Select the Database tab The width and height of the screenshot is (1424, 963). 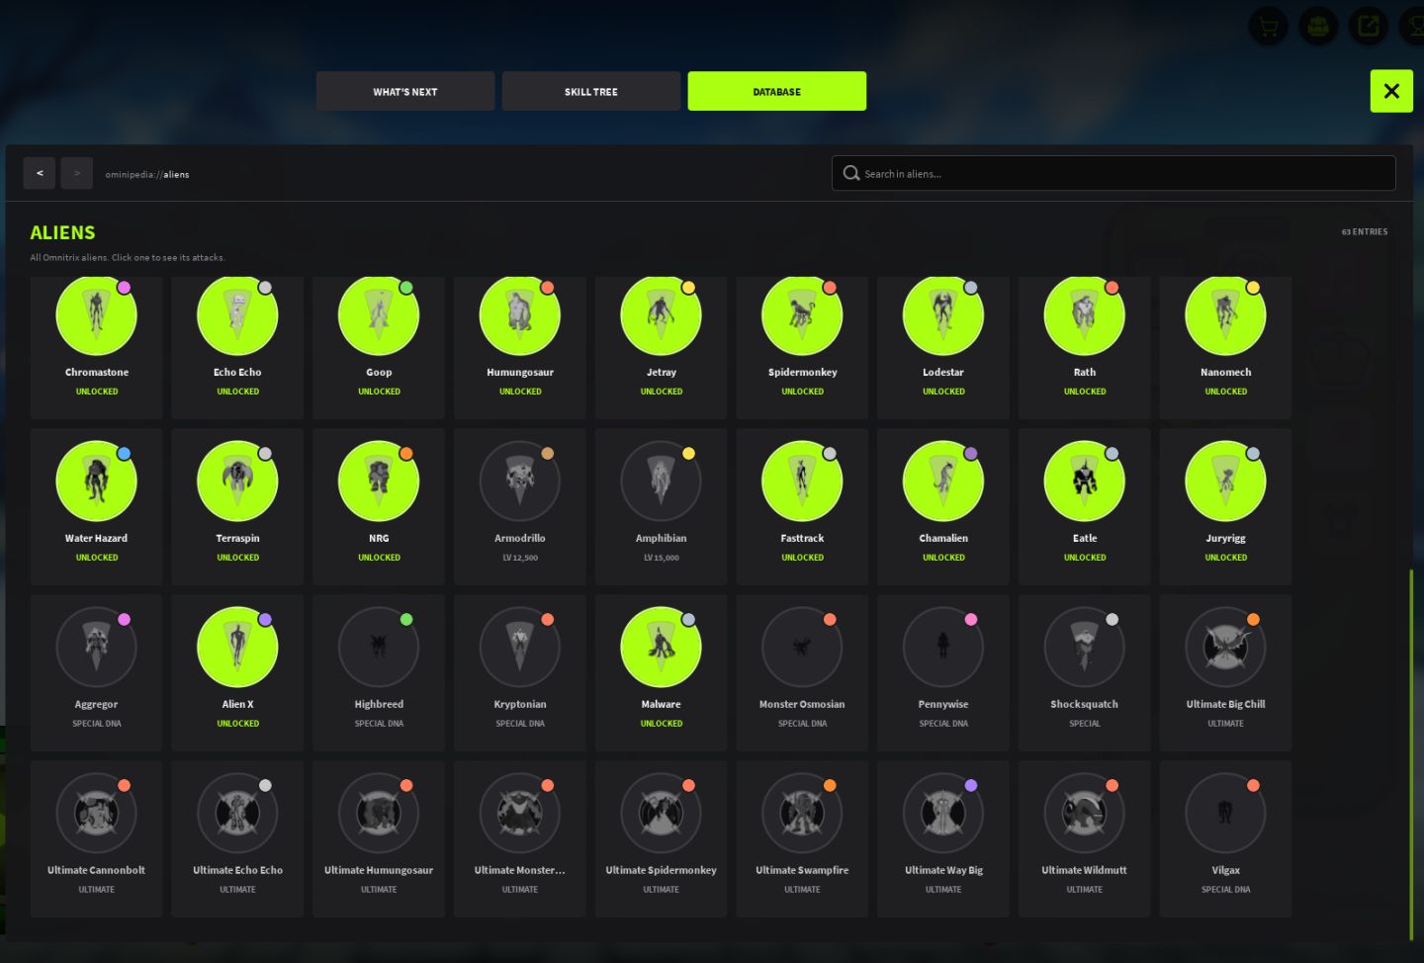777,91
